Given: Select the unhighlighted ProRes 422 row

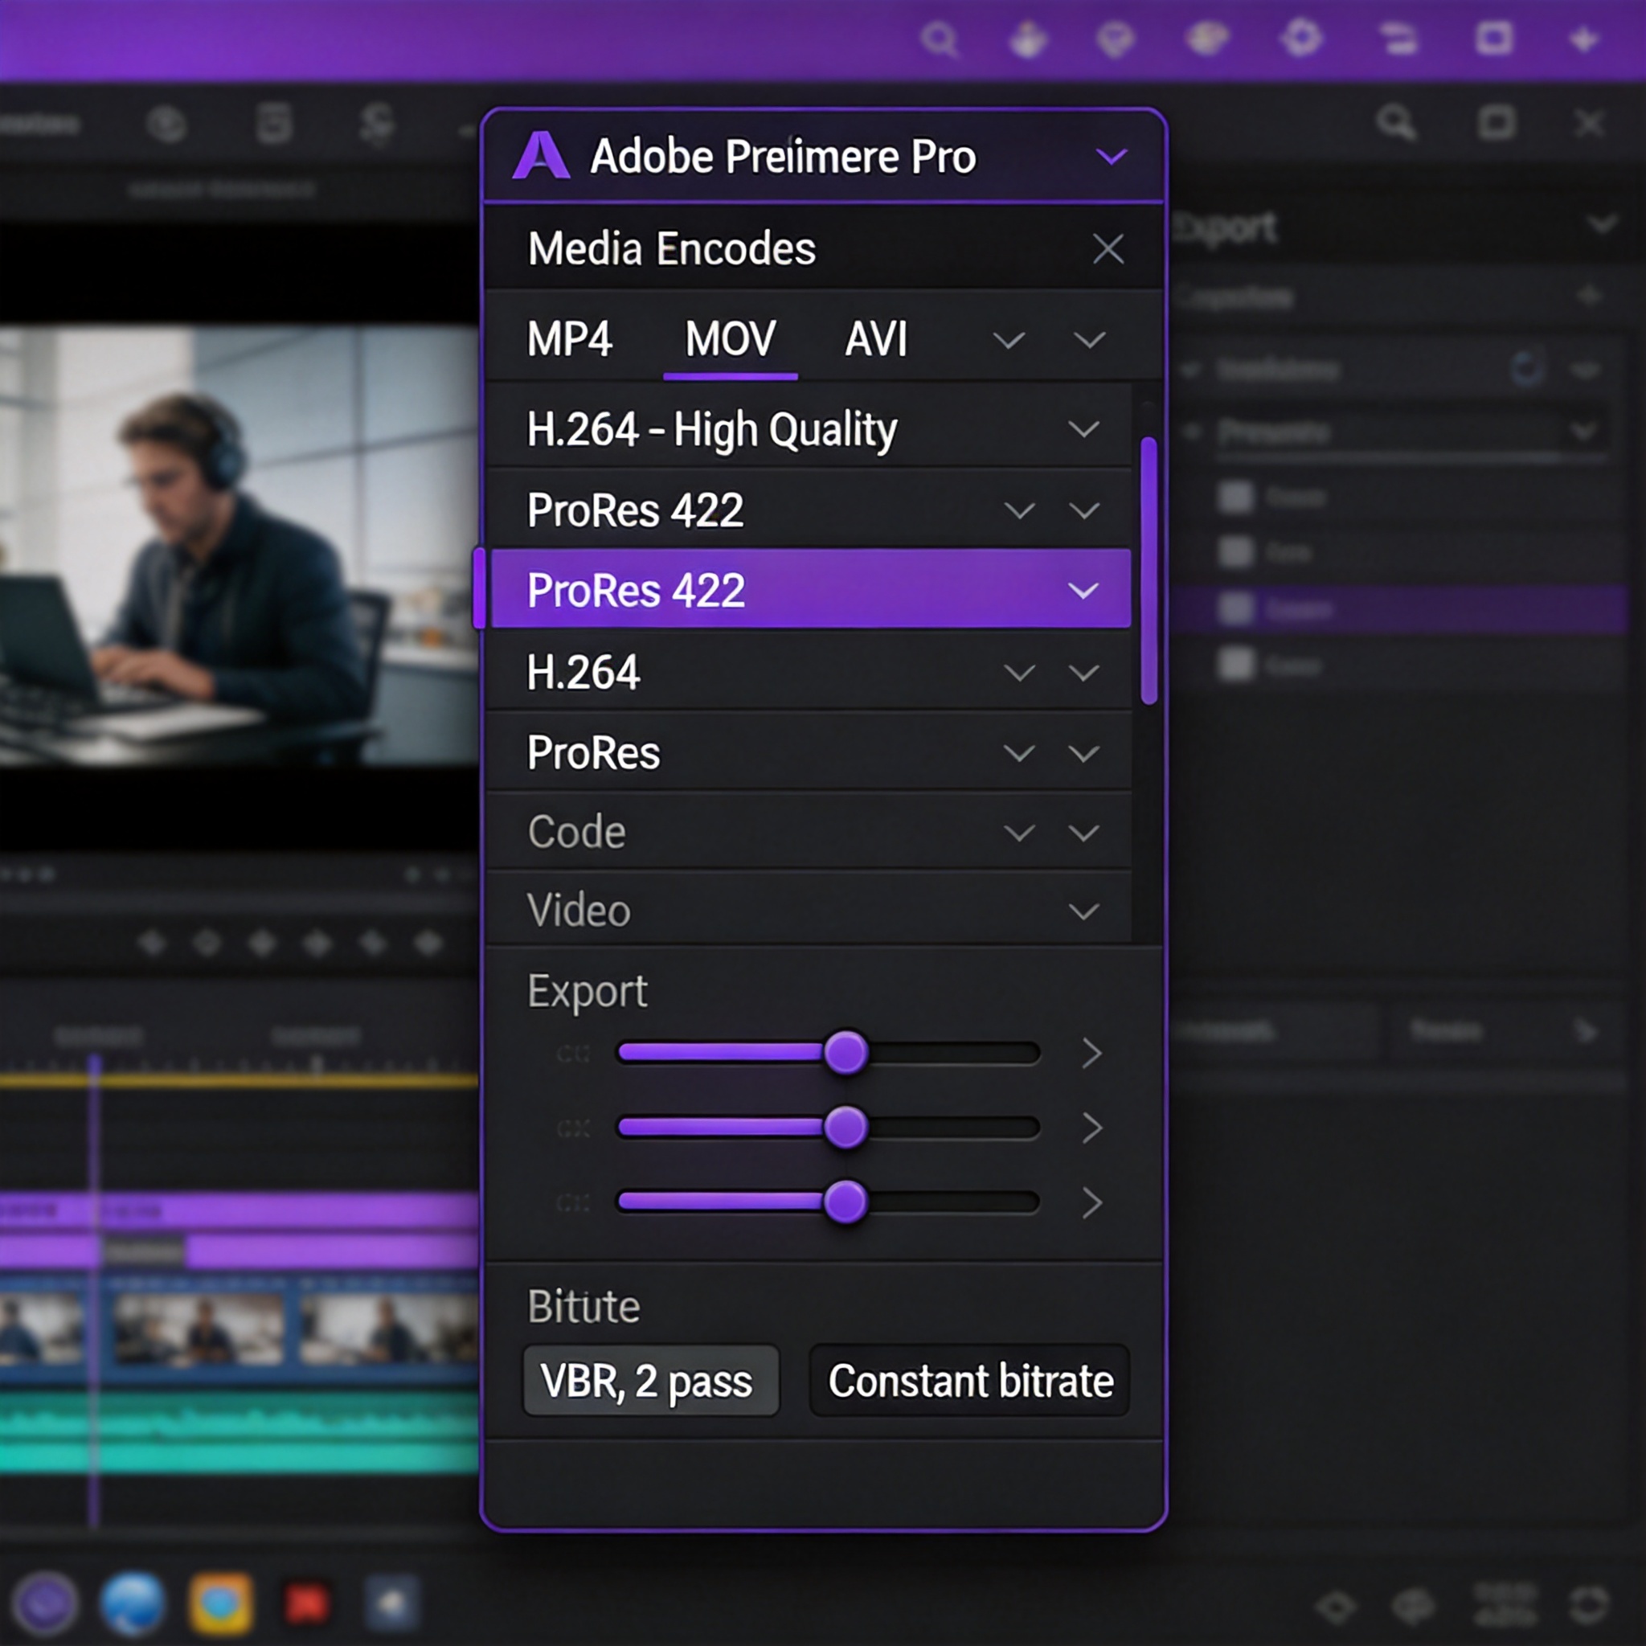Looking at the screenshot, I should 809,510.
